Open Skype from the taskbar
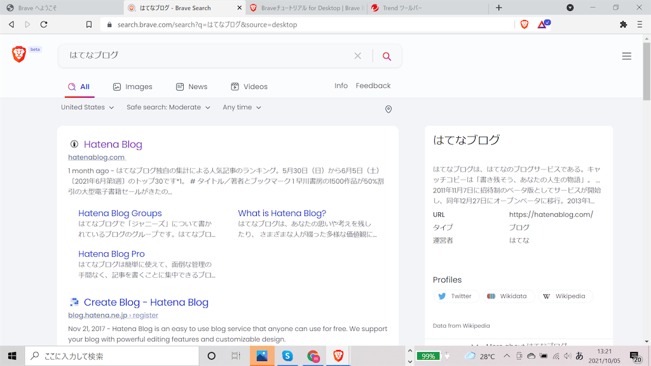The width and height of the screenshot is (651, 366). click(x=287, y=356)
